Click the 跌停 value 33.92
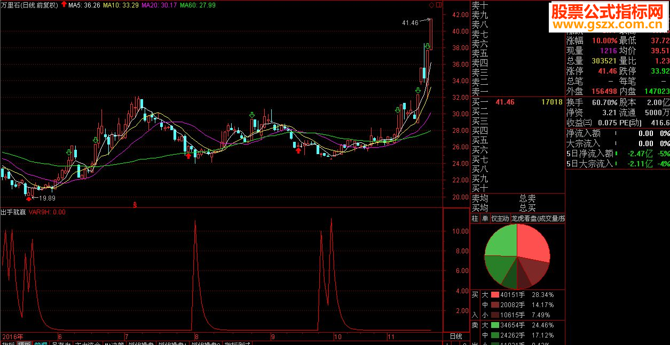 (660, 71)
